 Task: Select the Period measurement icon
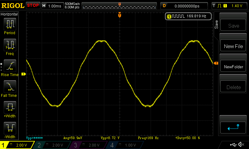coord(10,24)
